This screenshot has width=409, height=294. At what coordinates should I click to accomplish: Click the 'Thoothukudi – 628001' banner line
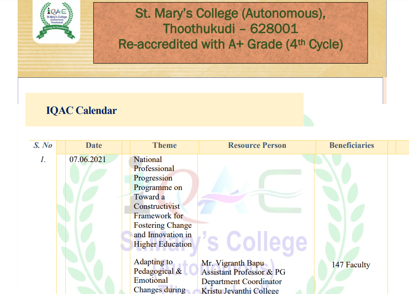[231, 29]
